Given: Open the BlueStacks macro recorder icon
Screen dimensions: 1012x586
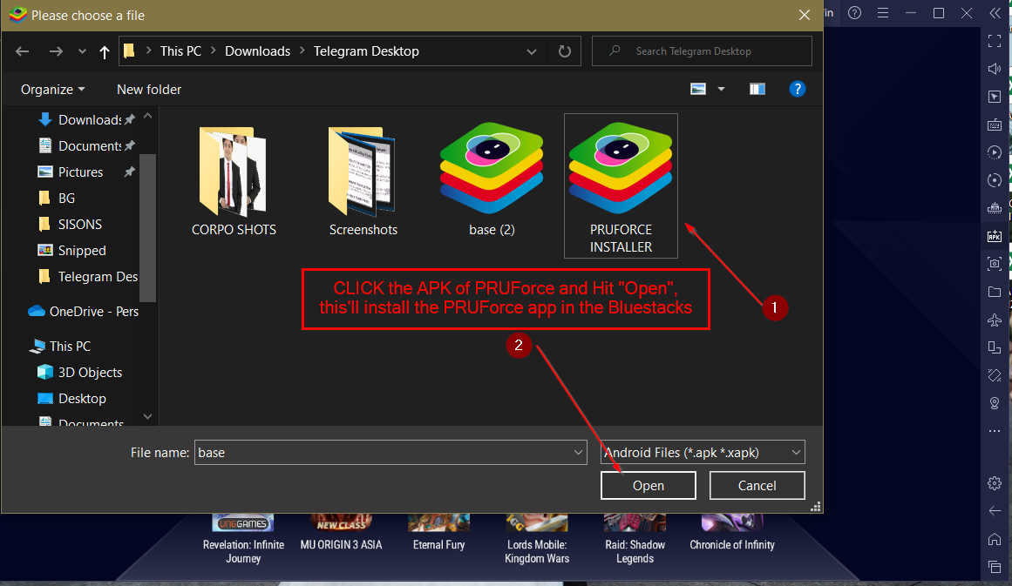Looking at the screenshot, I should 995,152.
